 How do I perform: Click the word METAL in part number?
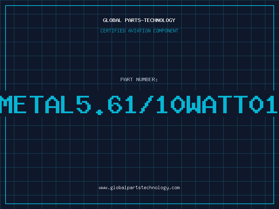pyautogui.click(x=37, y=104)
